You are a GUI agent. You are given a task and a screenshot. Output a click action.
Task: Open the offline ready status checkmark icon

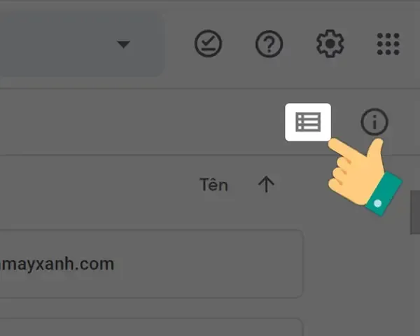(x=208, y=43)
